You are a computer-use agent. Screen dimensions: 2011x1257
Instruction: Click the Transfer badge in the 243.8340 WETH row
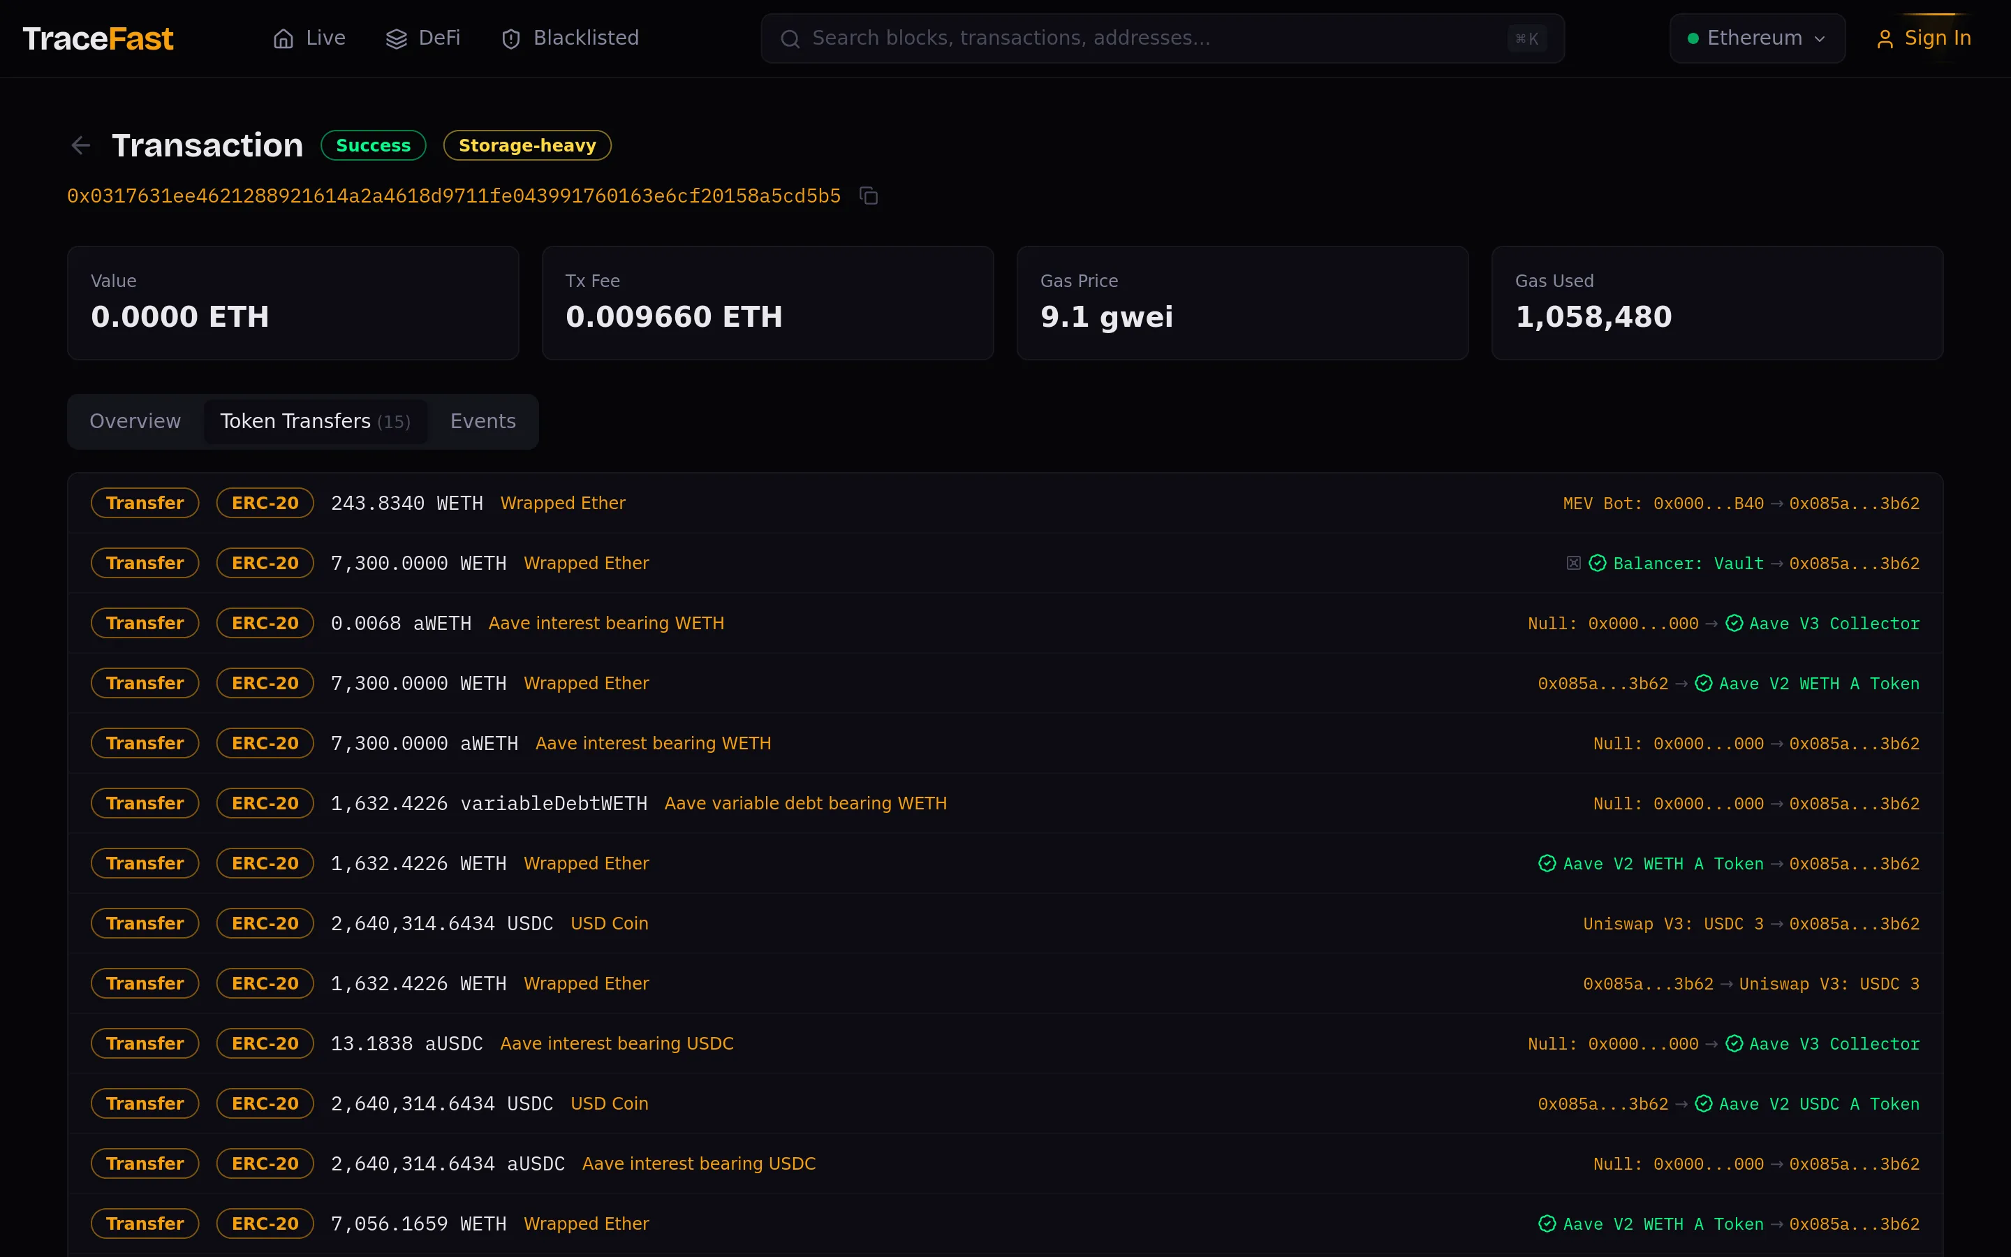(145, 503)
